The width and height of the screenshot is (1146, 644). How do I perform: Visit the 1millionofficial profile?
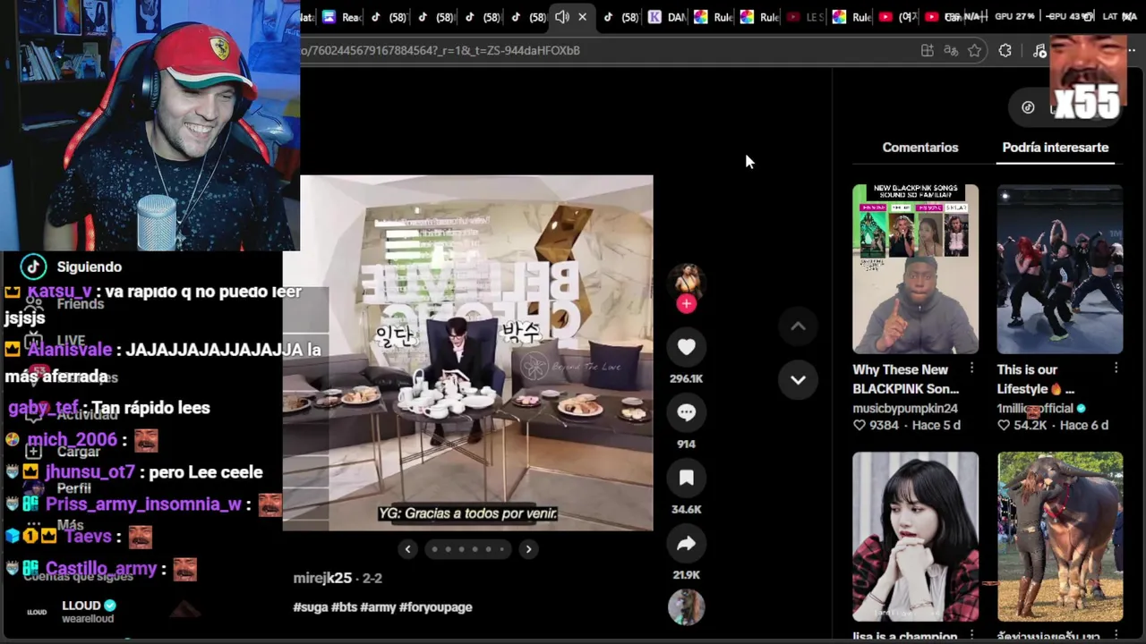(1035, 408)
